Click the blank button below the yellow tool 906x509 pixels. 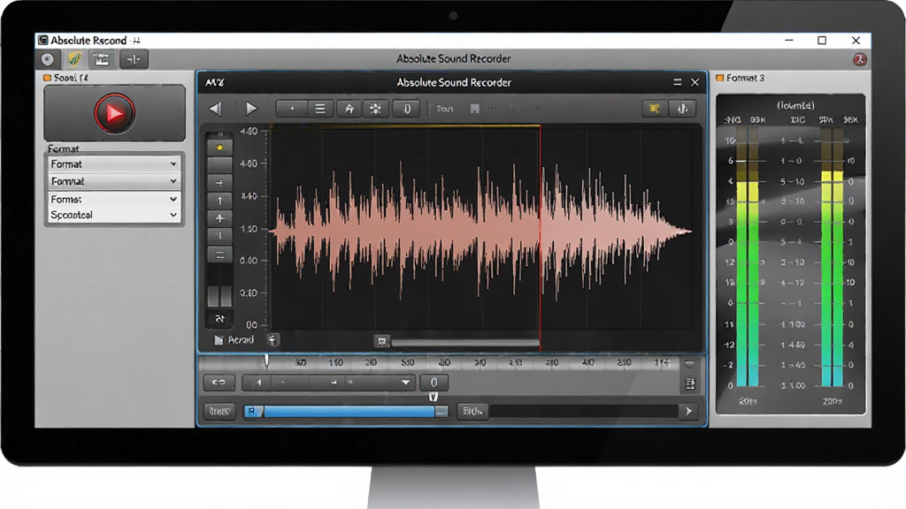[x=219, y=165]
